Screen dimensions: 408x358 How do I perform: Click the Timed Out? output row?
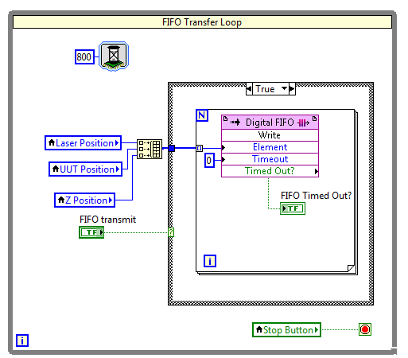tap(270, 171)
